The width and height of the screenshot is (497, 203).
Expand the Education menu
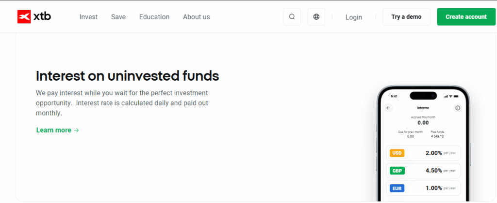coord(154,17)
